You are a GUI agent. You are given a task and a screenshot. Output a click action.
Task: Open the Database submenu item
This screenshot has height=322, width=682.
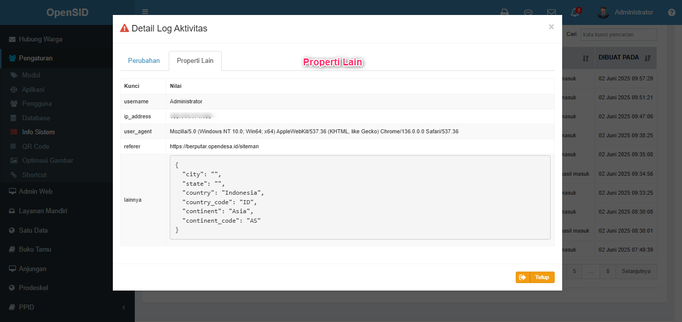[x=36, y=118]
